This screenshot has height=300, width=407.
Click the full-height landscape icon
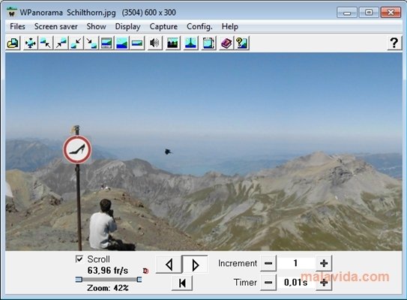pyautogui.click(x=121, y=43)
